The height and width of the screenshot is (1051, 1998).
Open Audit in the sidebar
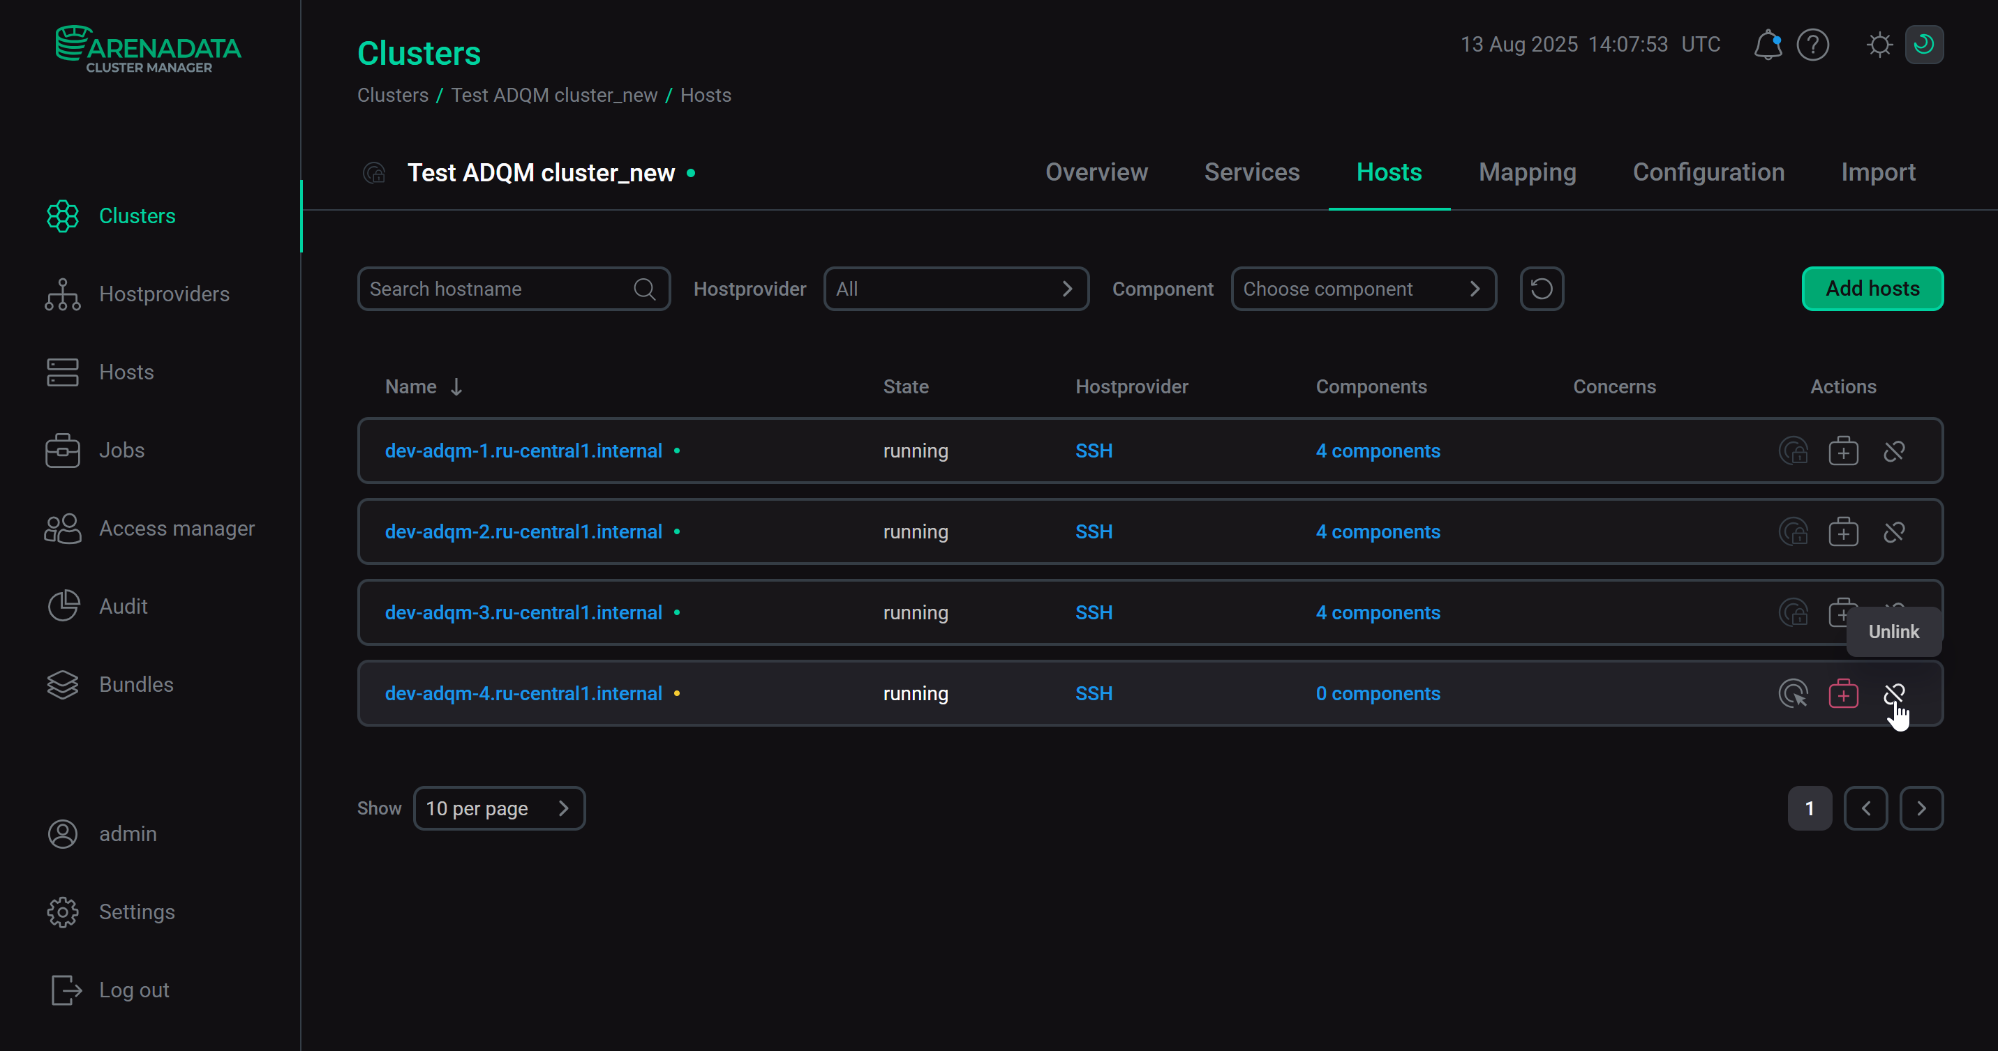click(x=97, y=606)
